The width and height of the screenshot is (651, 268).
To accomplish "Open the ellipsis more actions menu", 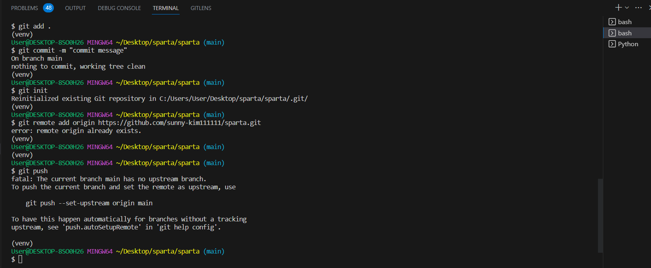I will click(x=639, y=8).
